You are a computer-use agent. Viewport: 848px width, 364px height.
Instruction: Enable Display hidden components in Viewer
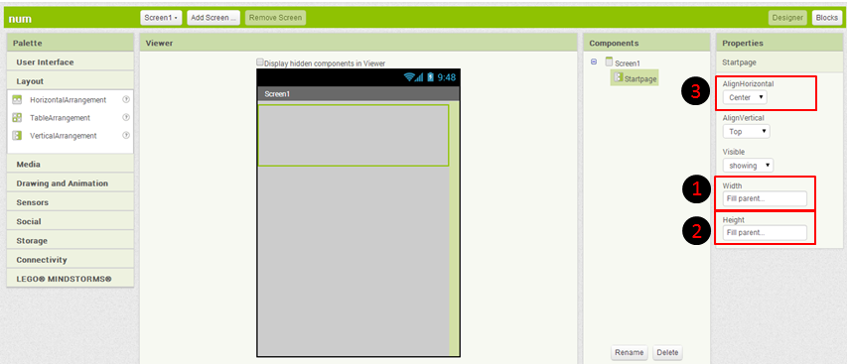coord(260,62)
